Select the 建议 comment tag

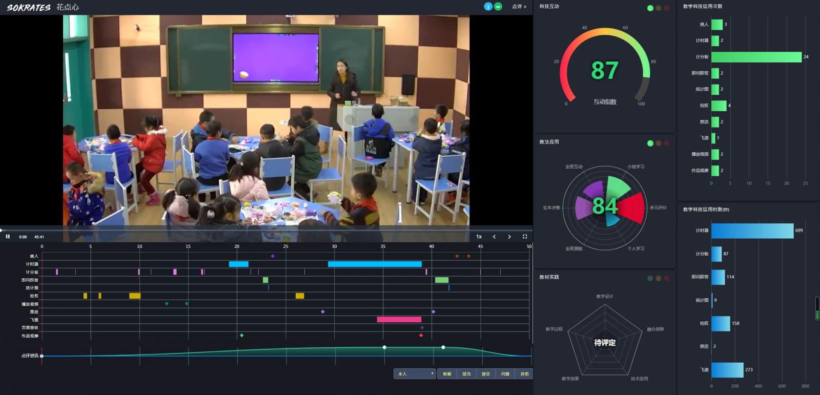486,374
